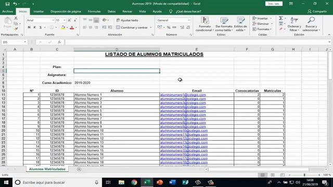Toggle center text alignment
The height and width of the screenshot is (187, 333).
tap(91, 28)
